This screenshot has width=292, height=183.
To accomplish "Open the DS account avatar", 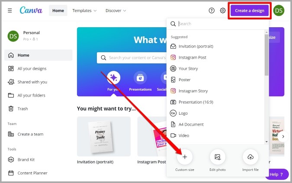I will pos(279,10).
